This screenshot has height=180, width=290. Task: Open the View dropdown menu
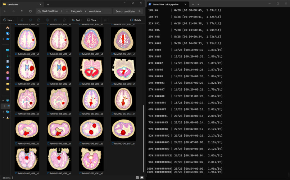(x=93, y=20)
